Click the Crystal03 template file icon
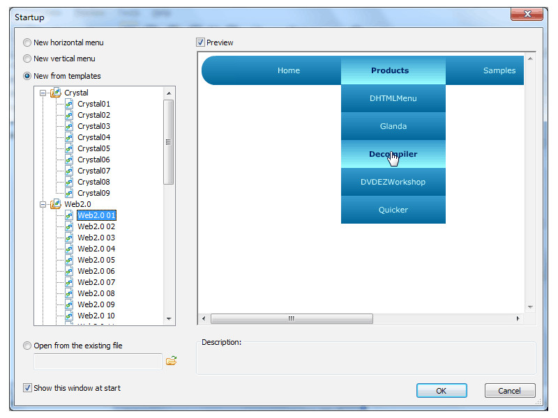 [69, 126]
